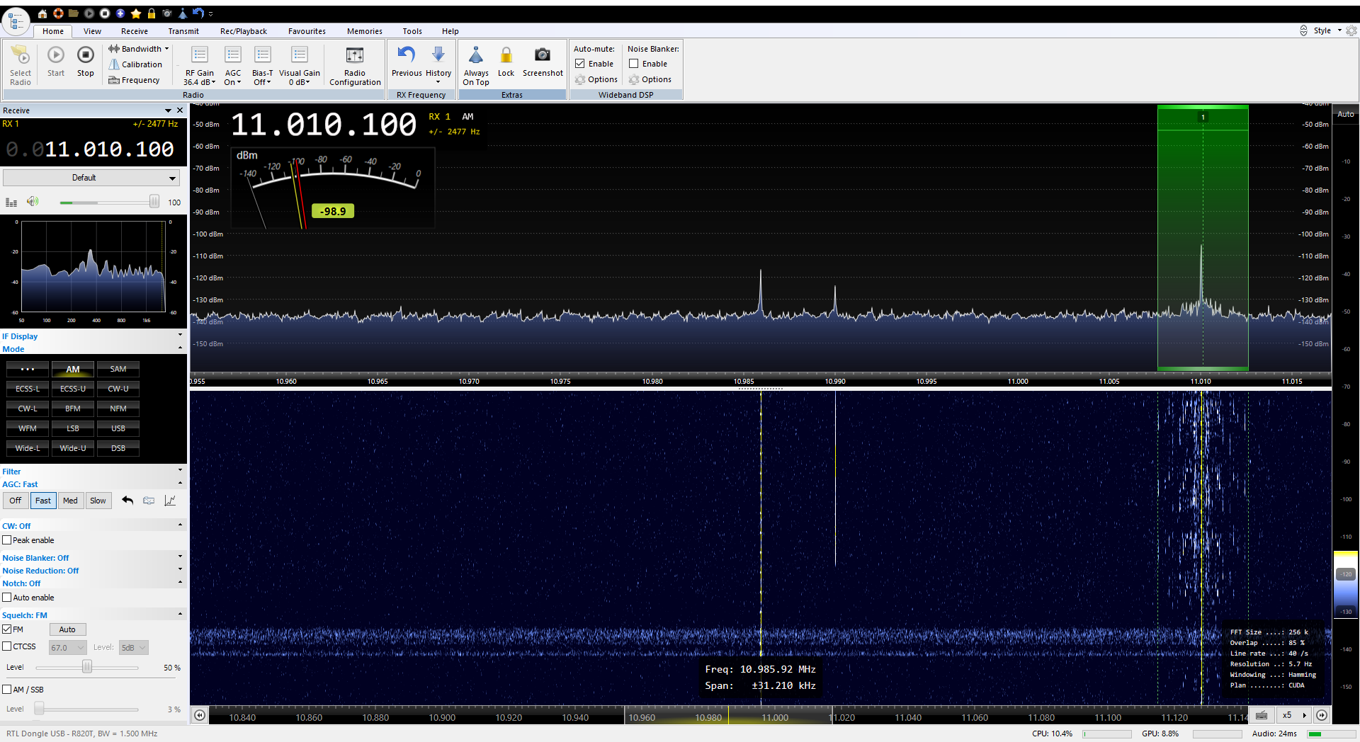Image resolution: width=1360 pixels, height=742 pixels.
Task: Click the lifebuoy help icon in quick access toolbar
Action: coord(58,13)
